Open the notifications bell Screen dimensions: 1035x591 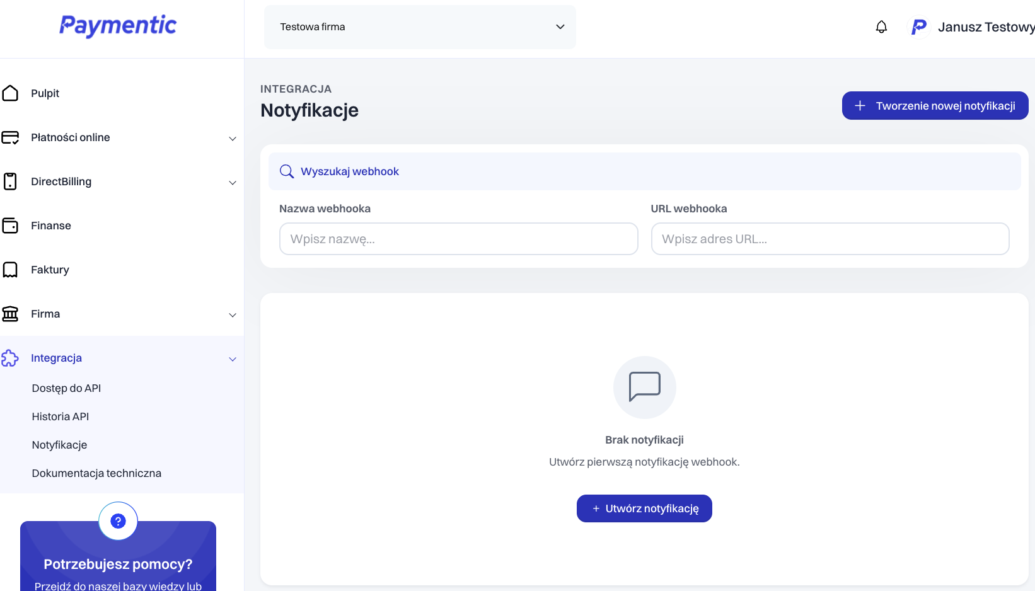tap(881, 27)
